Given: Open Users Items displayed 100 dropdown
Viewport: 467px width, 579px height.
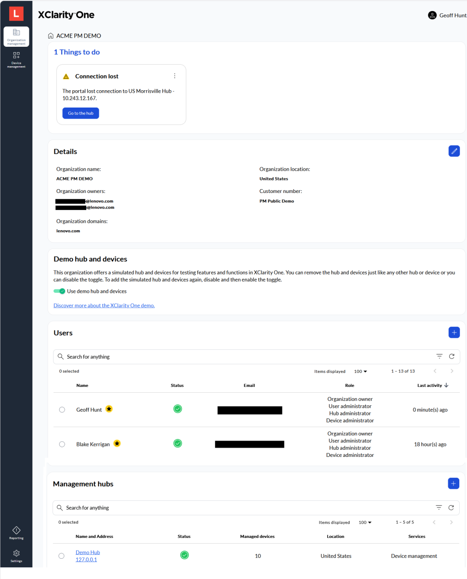Looking at the screenshot, I should click(360, 372).
